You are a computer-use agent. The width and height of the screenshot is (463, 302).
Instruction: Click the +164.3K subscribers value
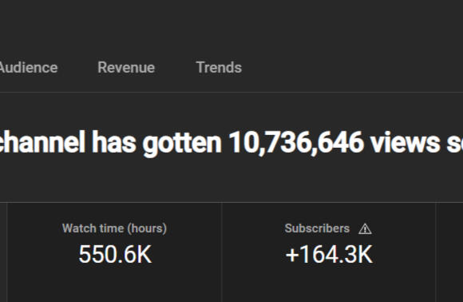(329, 254)
